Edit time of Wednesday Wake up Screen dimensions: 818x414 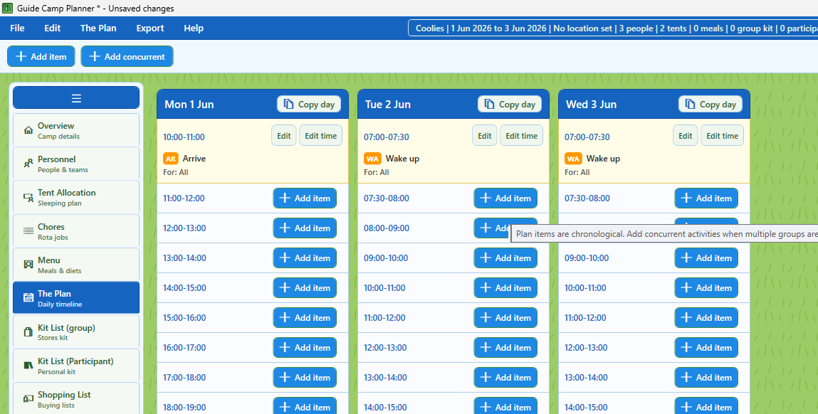[x=723, y=136]
